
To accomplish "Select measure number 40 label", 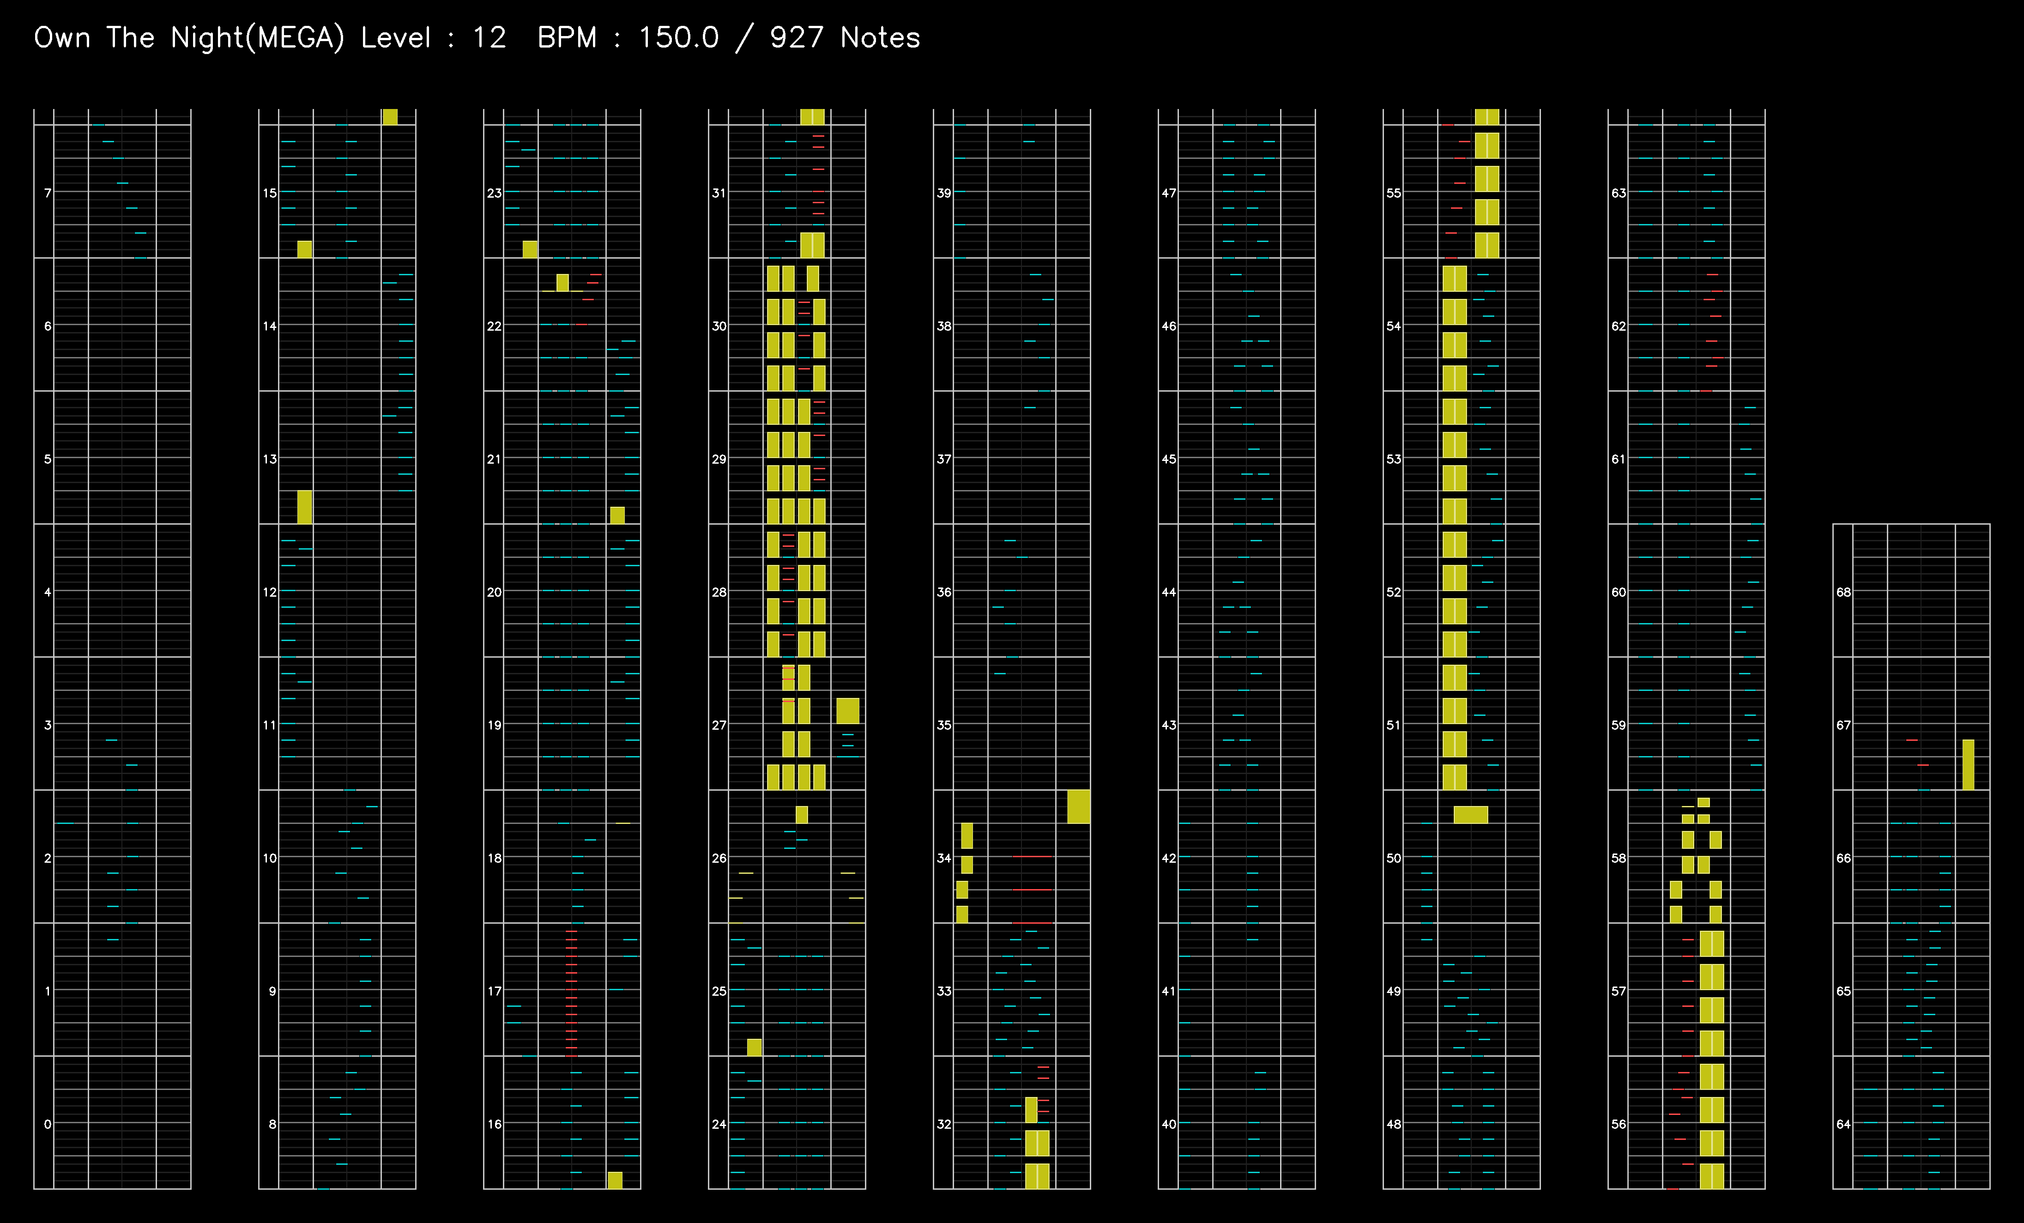I will click(1170, 1124).
